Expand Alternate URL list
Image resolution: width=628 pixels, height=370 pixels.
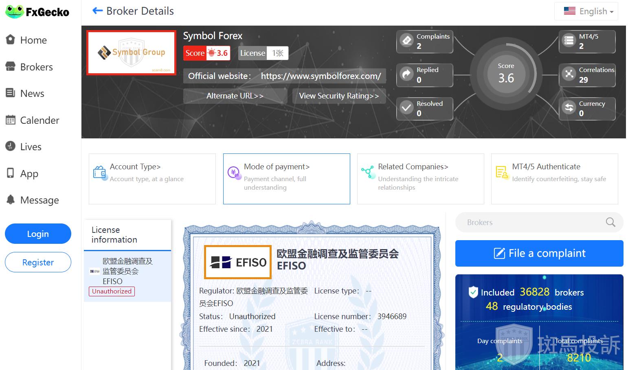point(235,96)
